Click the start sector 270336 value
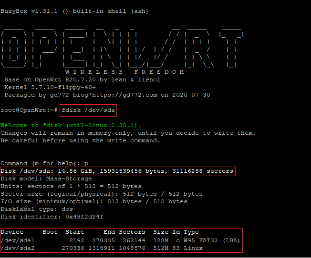The image size is (311, 258). (x=73, y=248)
